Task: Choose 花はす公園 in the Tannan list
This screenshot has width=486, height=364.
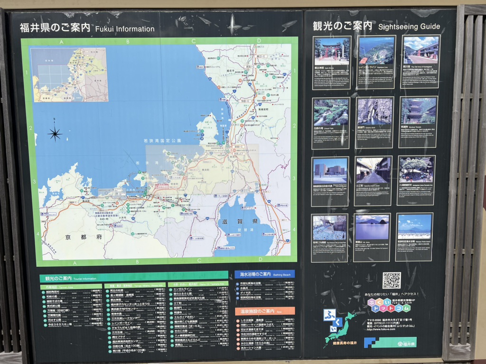Action: point(72,320)
